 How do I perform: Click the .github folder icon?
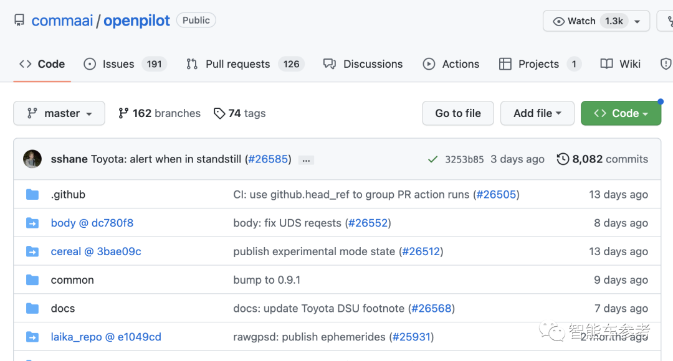tap(32, 195)
